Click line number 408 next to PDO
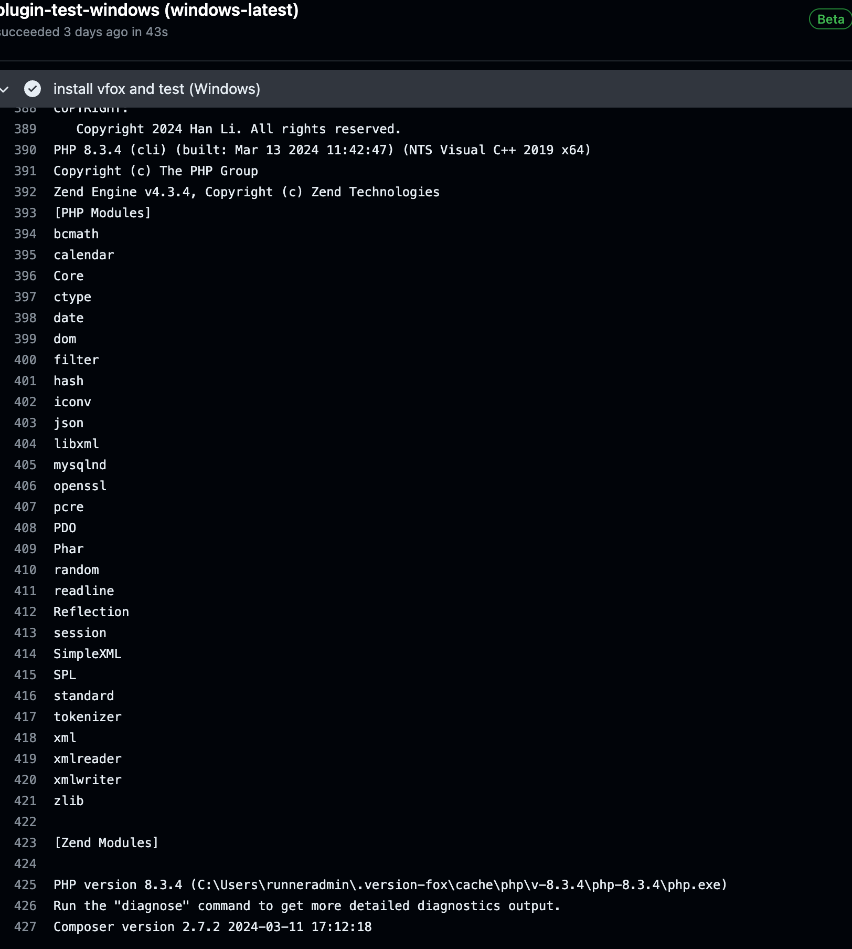 pos(25,528)
